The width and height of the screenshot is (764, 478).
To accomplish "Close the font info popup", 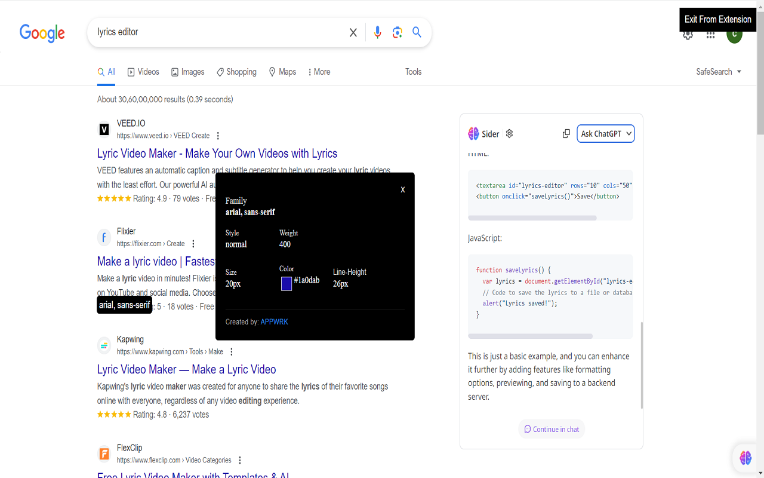I will (x=403, y=189).
